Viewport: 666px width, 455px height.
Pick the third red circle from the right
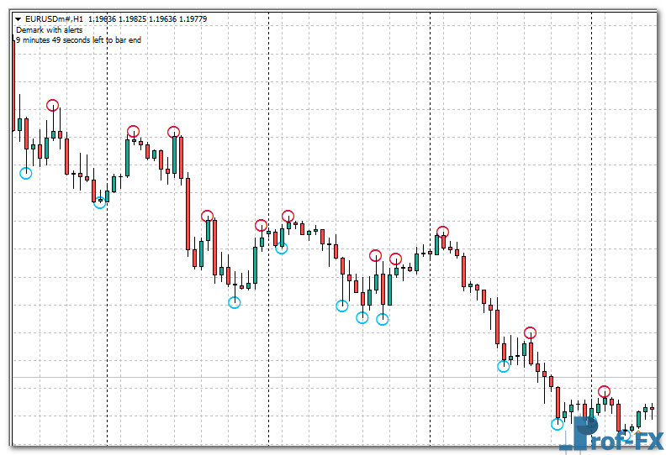442,233
